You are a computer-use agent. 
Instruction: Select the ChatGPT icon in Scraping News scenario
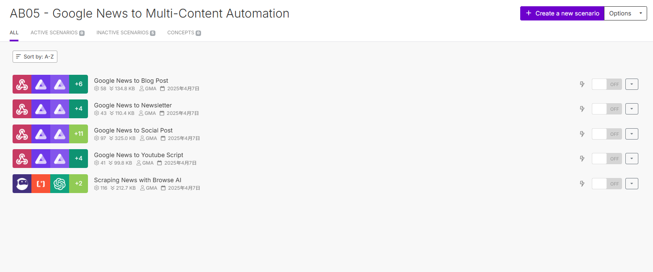(x=59, y=183)
